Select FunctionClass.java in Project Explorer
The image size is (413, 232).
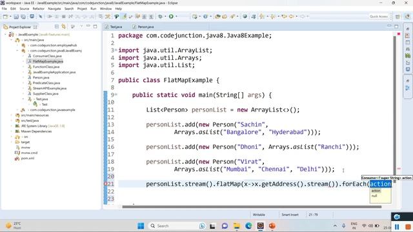pos(46,67)
